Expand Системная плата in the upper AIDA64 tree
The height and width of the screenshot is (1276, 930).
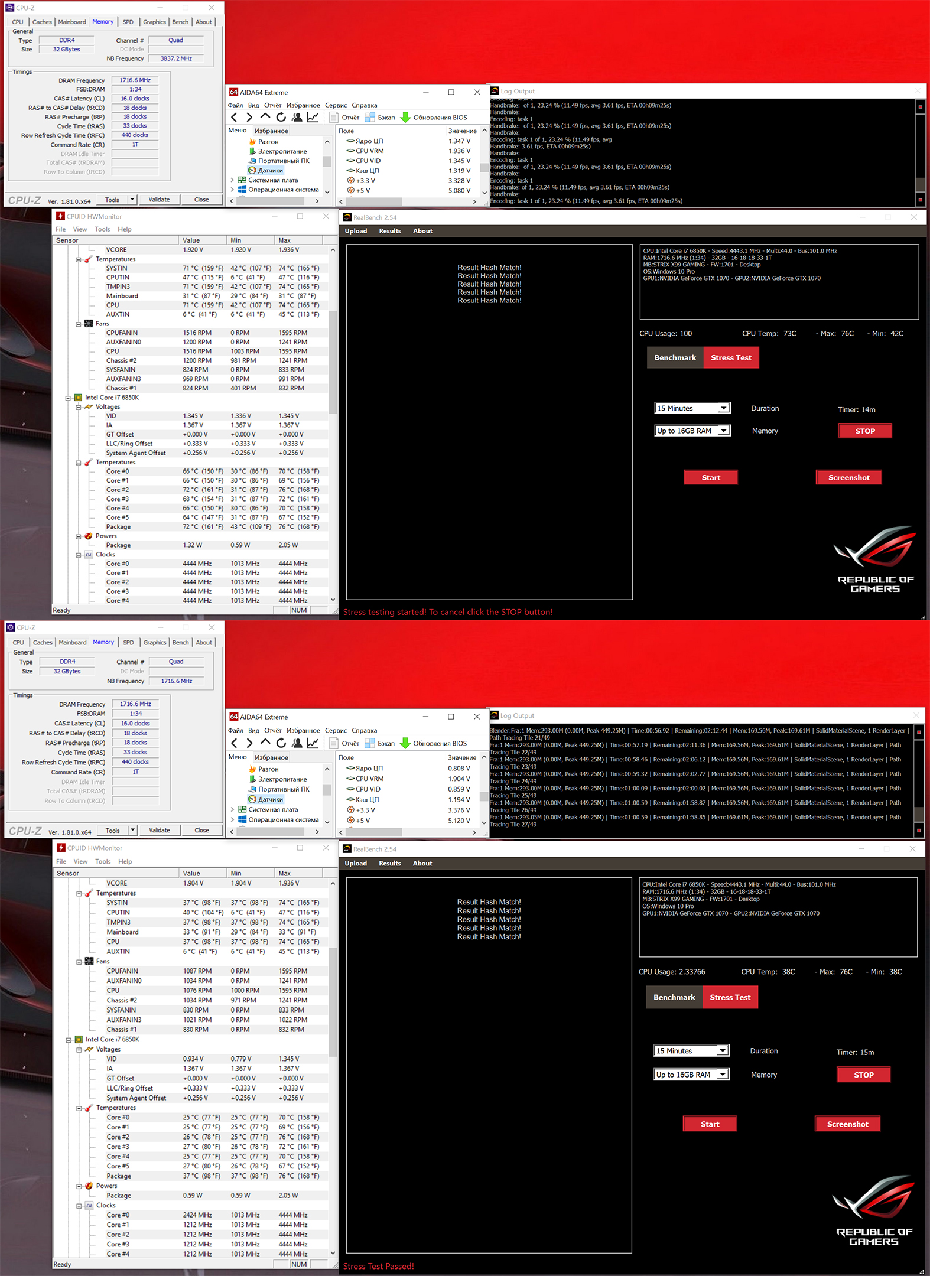[232, 180]
